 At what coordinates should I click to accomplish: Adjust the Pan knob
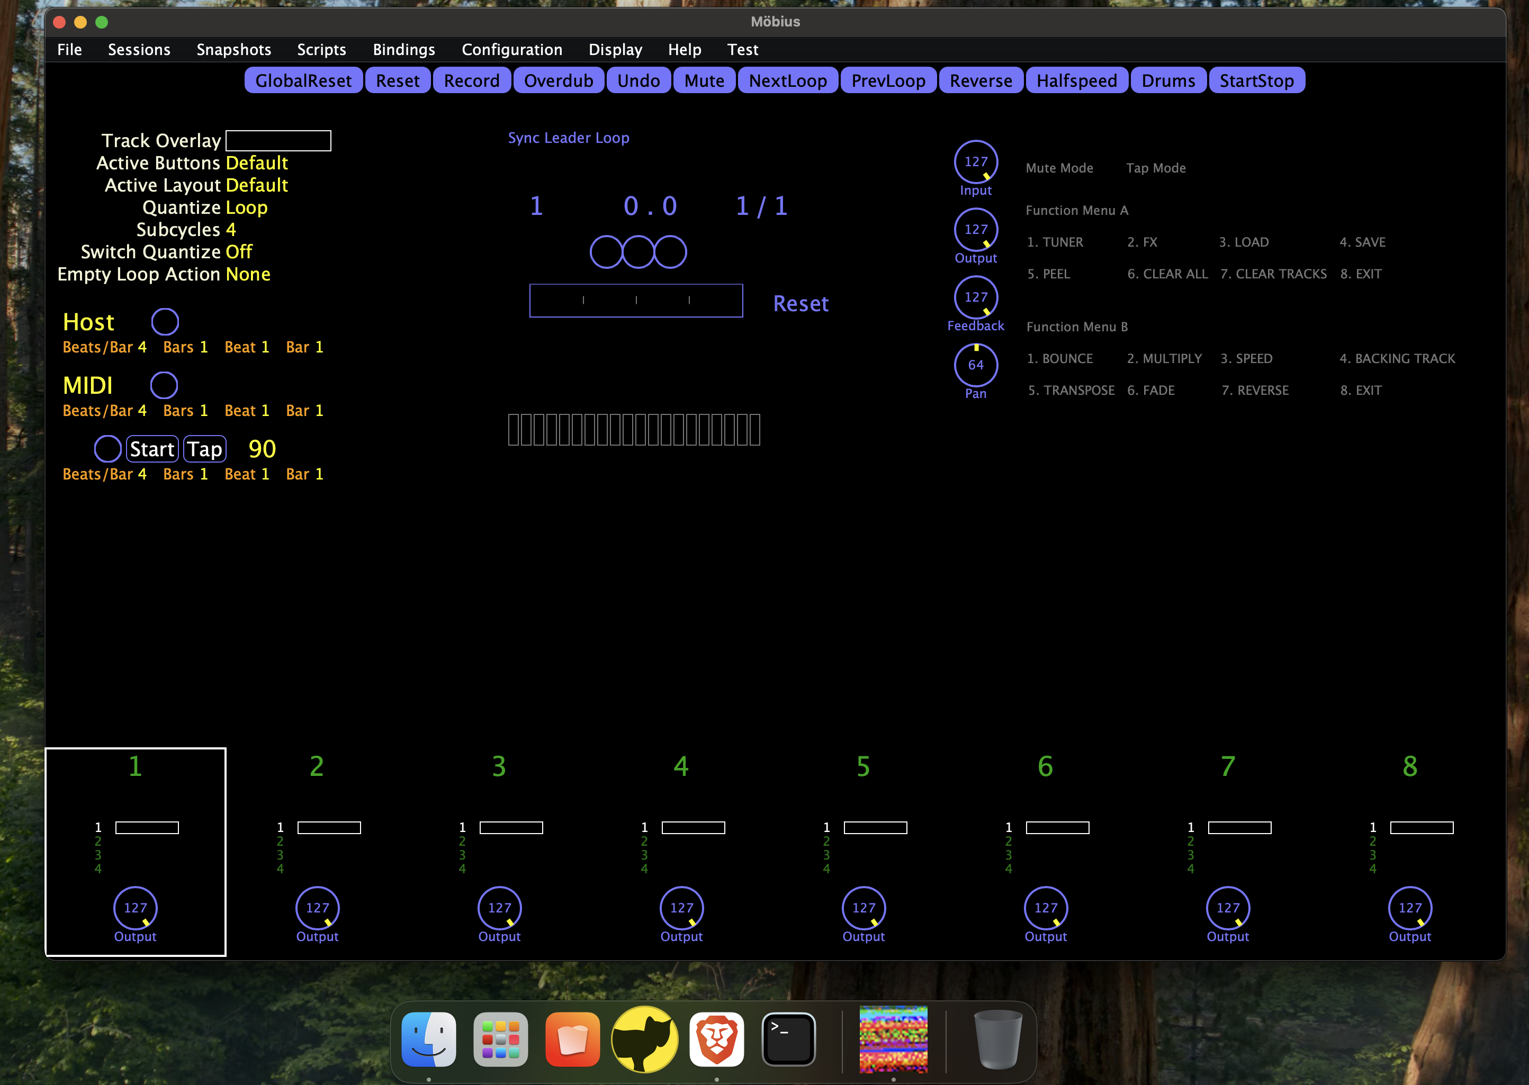976,365
